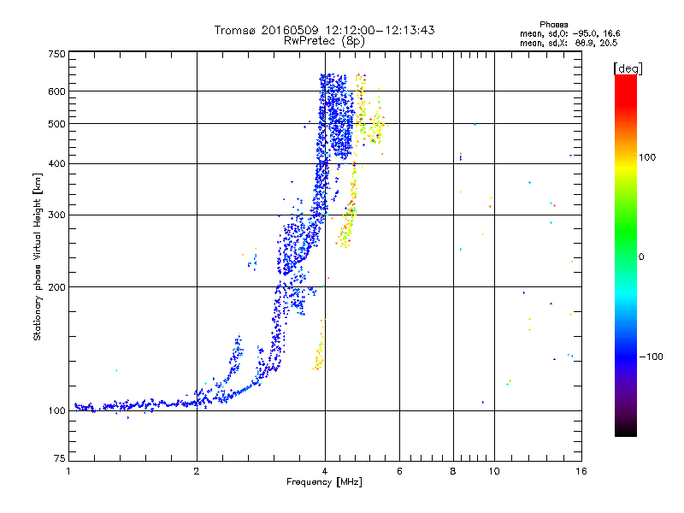Click the colorbar tick label '-100'

(x=652, y=357)
